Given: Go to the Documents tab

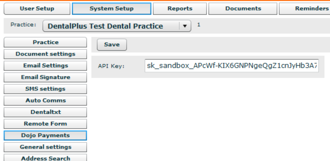Looking at the screenshot, I should [x=243, y=8].
